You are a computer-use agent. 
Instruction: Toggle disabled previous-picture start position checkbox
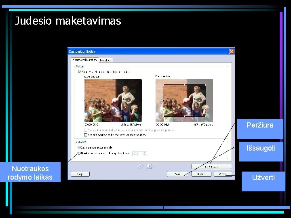pyautogui.click(x=86, y=130)
